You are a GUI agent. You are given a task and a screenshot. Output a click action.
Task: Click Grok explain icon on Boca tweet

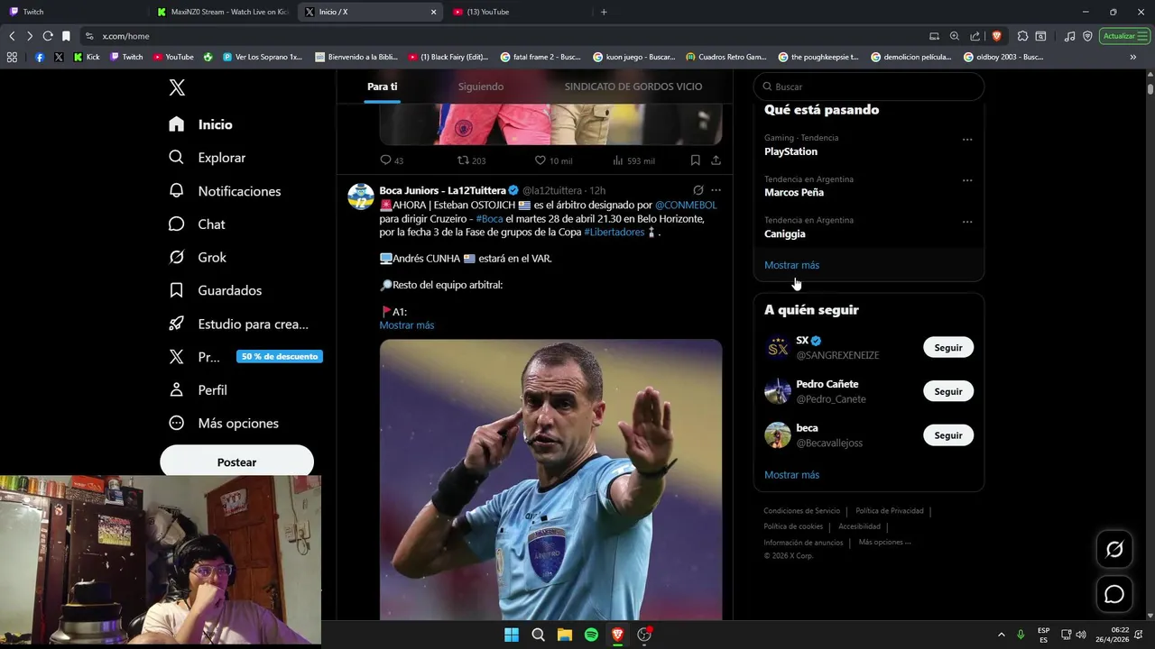(698, 190)
